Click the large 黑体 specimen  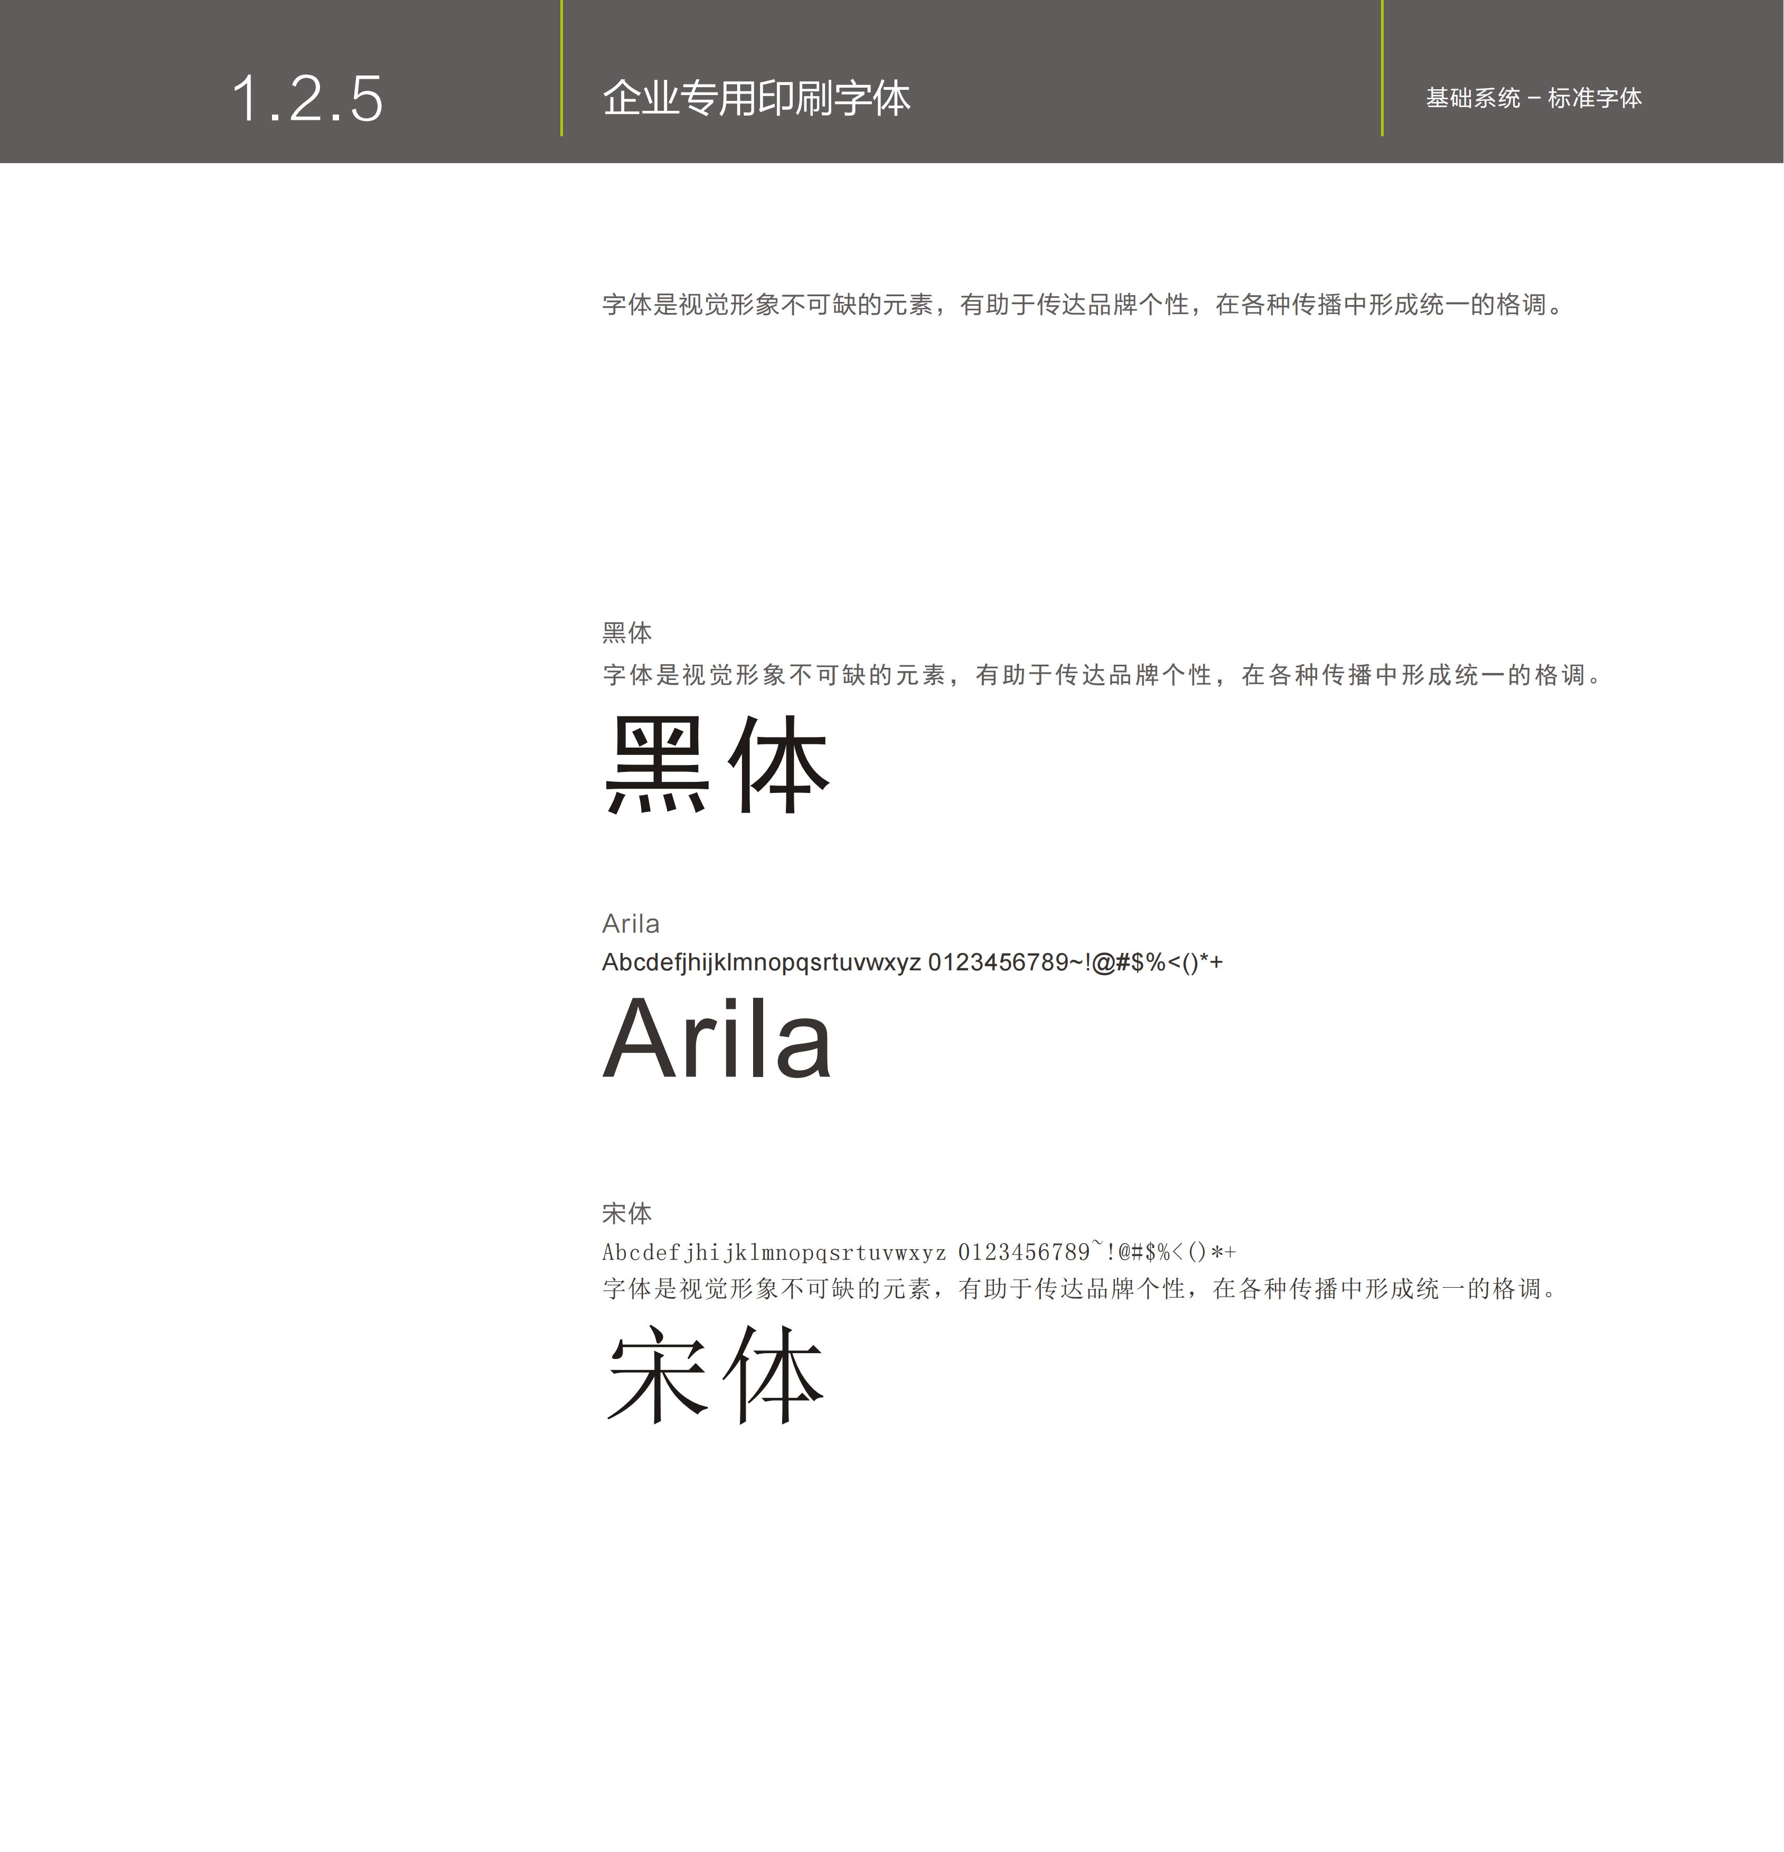718,763
